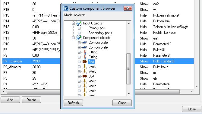Expand the Weld directly below the highlighted Bolt
The image size is (202, 114).
[x=79, y=67]
